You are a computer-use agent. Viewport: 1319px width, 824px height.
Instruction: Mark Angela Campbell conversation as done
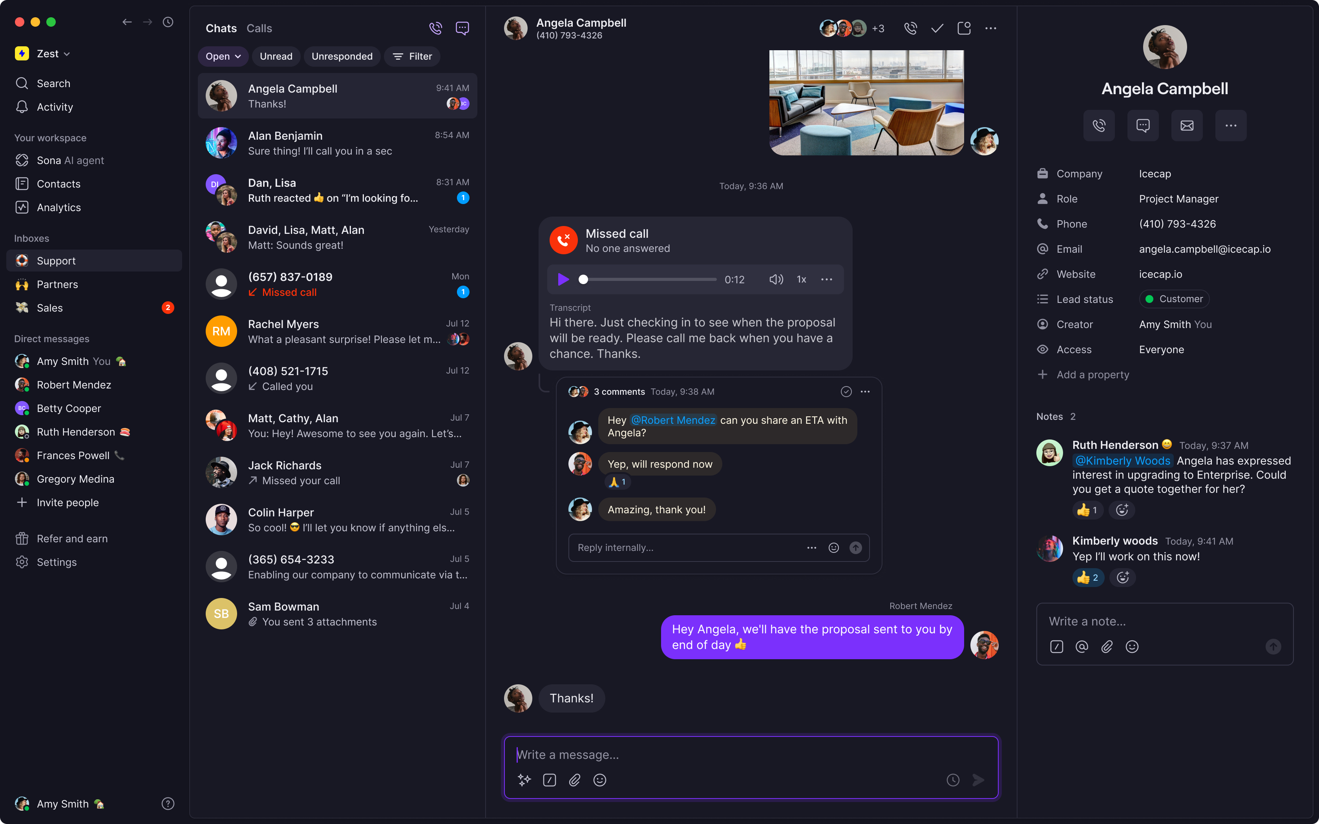point(937,28)
